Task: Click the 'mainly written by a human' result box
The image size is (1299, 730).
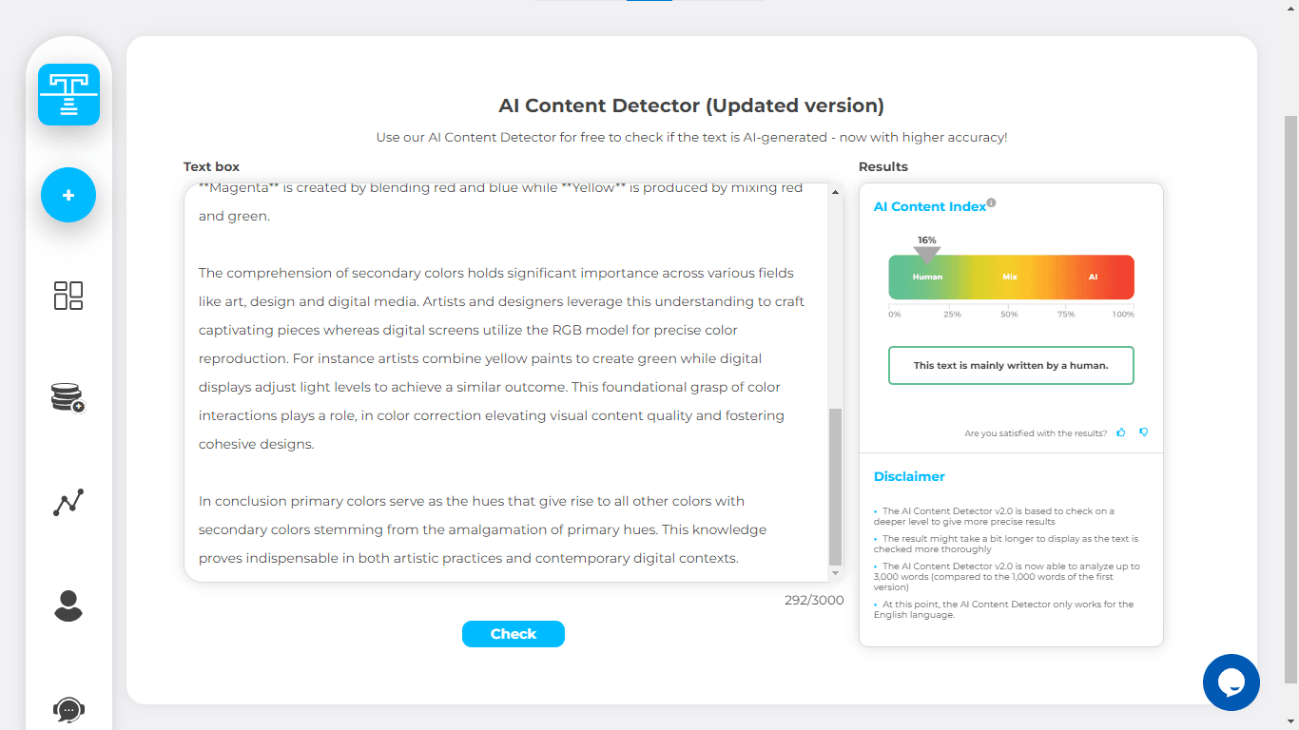Action: tap(1011, 366)
